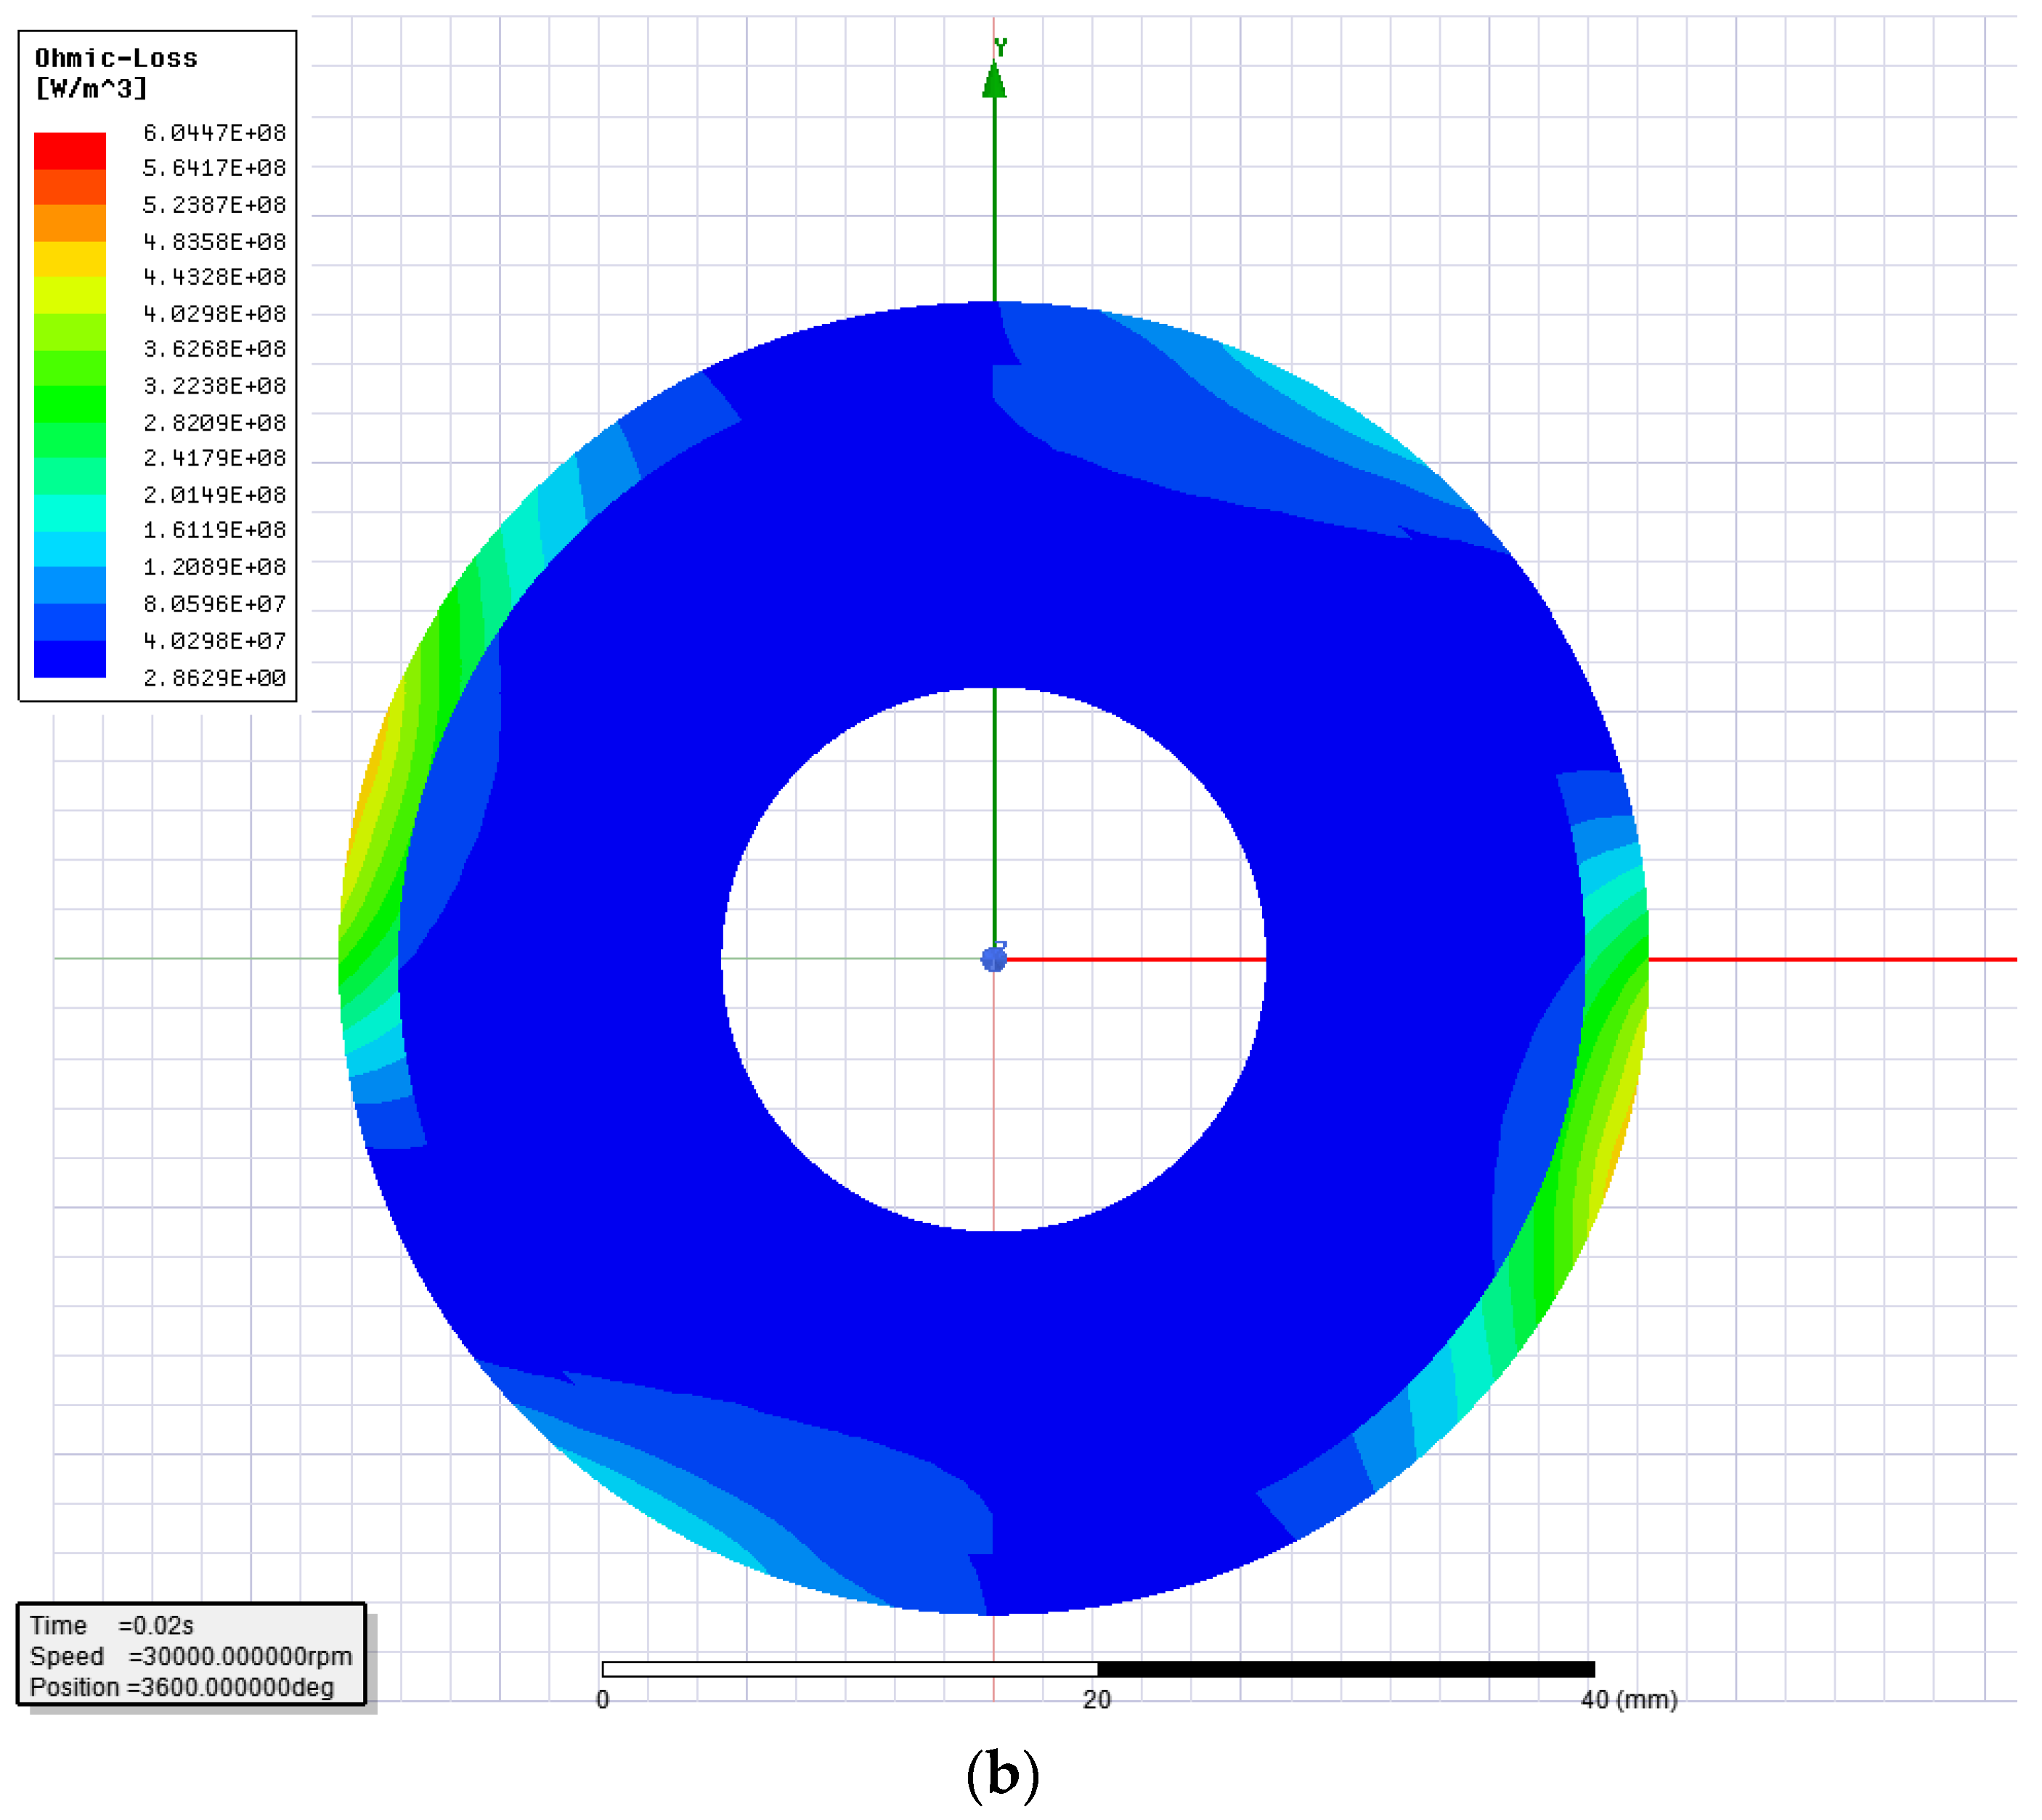
Task: Click the 3.2238E+08 legend value
Action: tap(214, 386)
